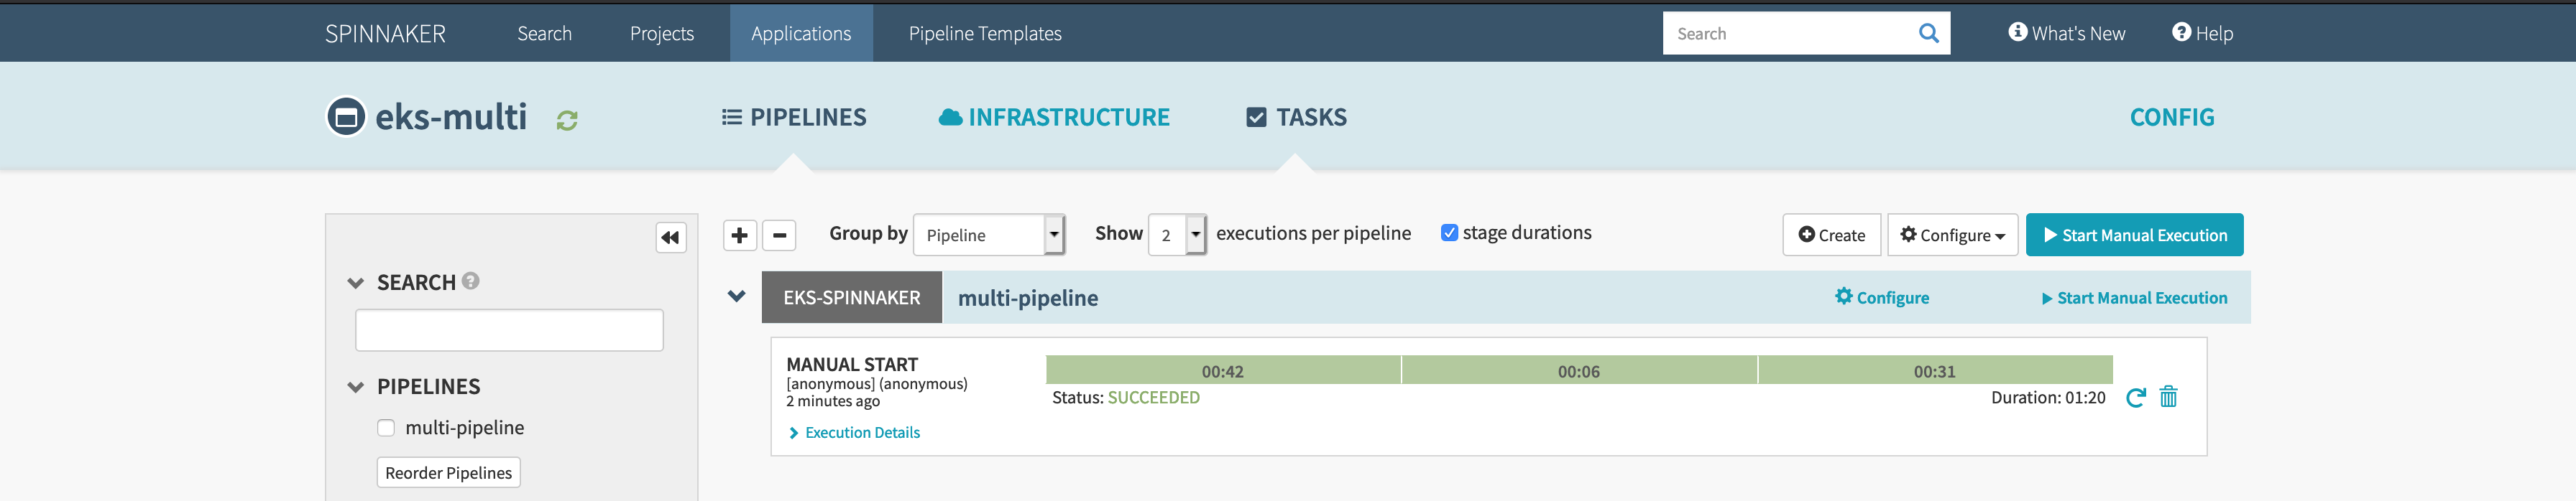Go to the Search nav item
Viewport: 2576px width, 501px height.
pos(544,33)
